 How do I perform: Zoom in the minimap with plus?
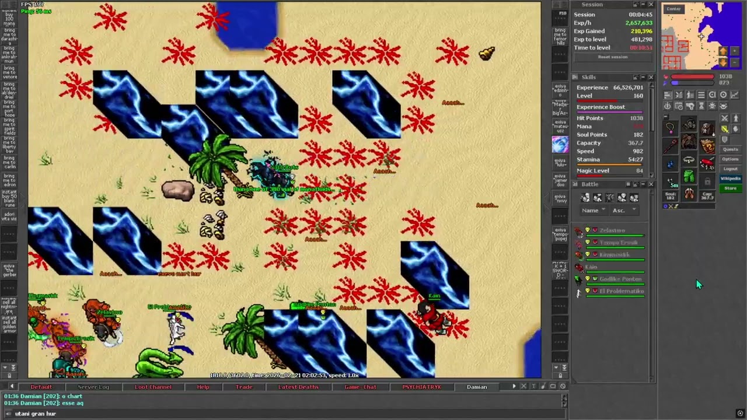click(x=735, y=51)
